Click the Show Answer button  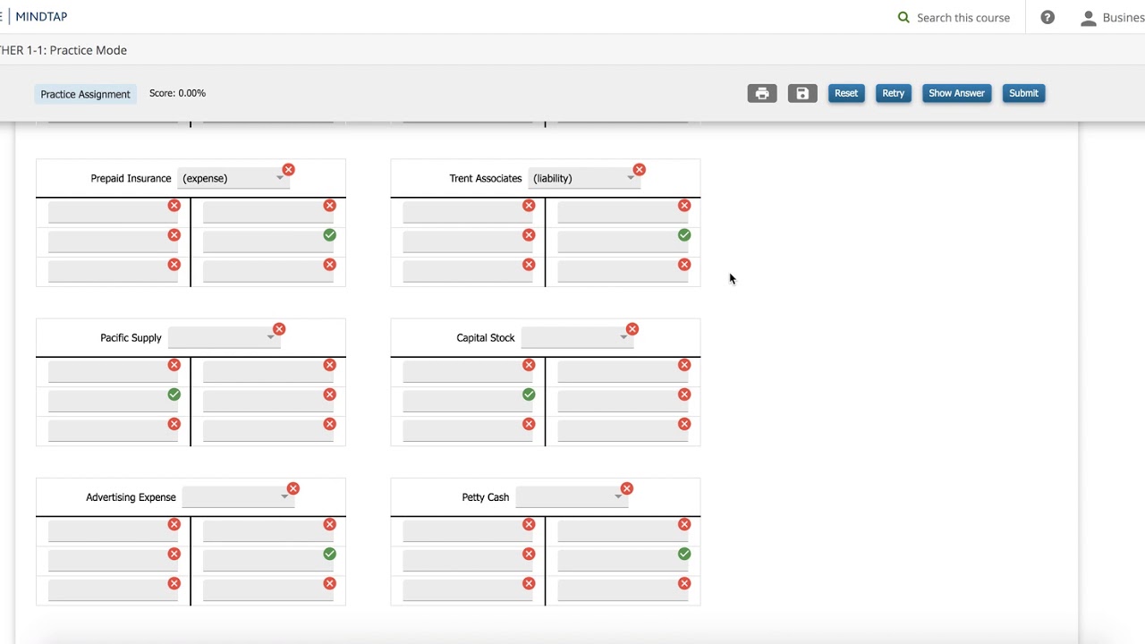[956, 93]
